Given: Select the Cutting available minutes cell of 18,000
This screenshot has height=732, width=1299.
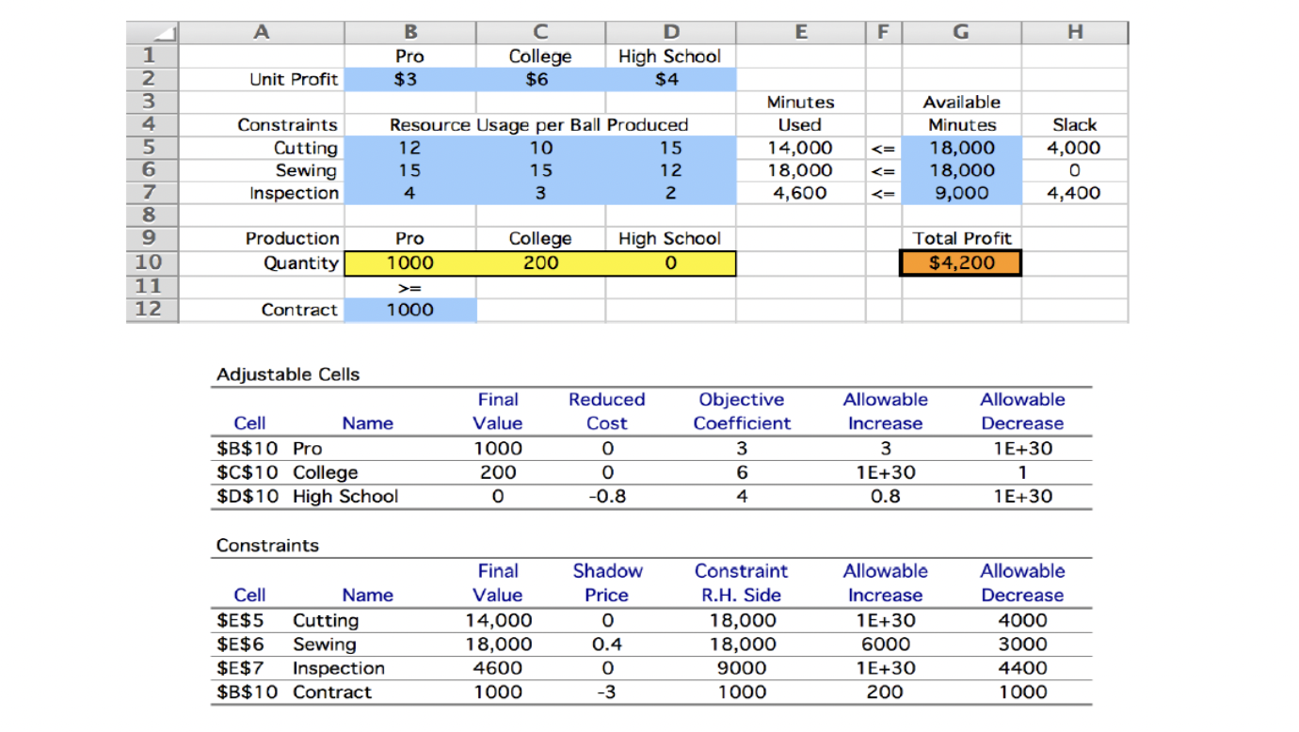Looking at the screenshot, I should (x=960, y=147).
